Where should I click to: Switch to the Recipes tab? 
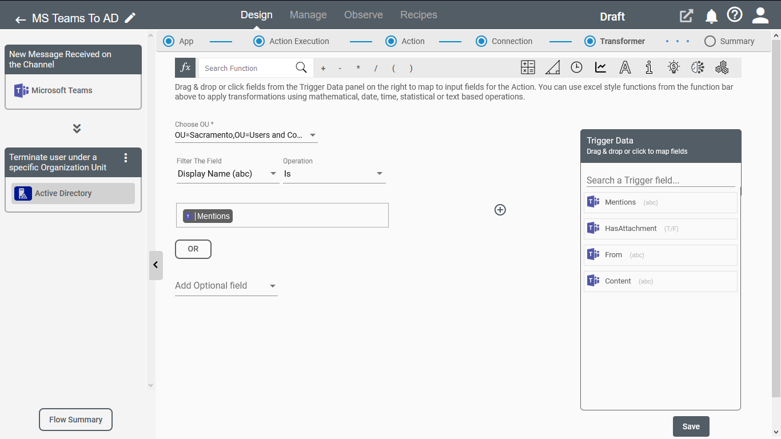click(419, 15)
